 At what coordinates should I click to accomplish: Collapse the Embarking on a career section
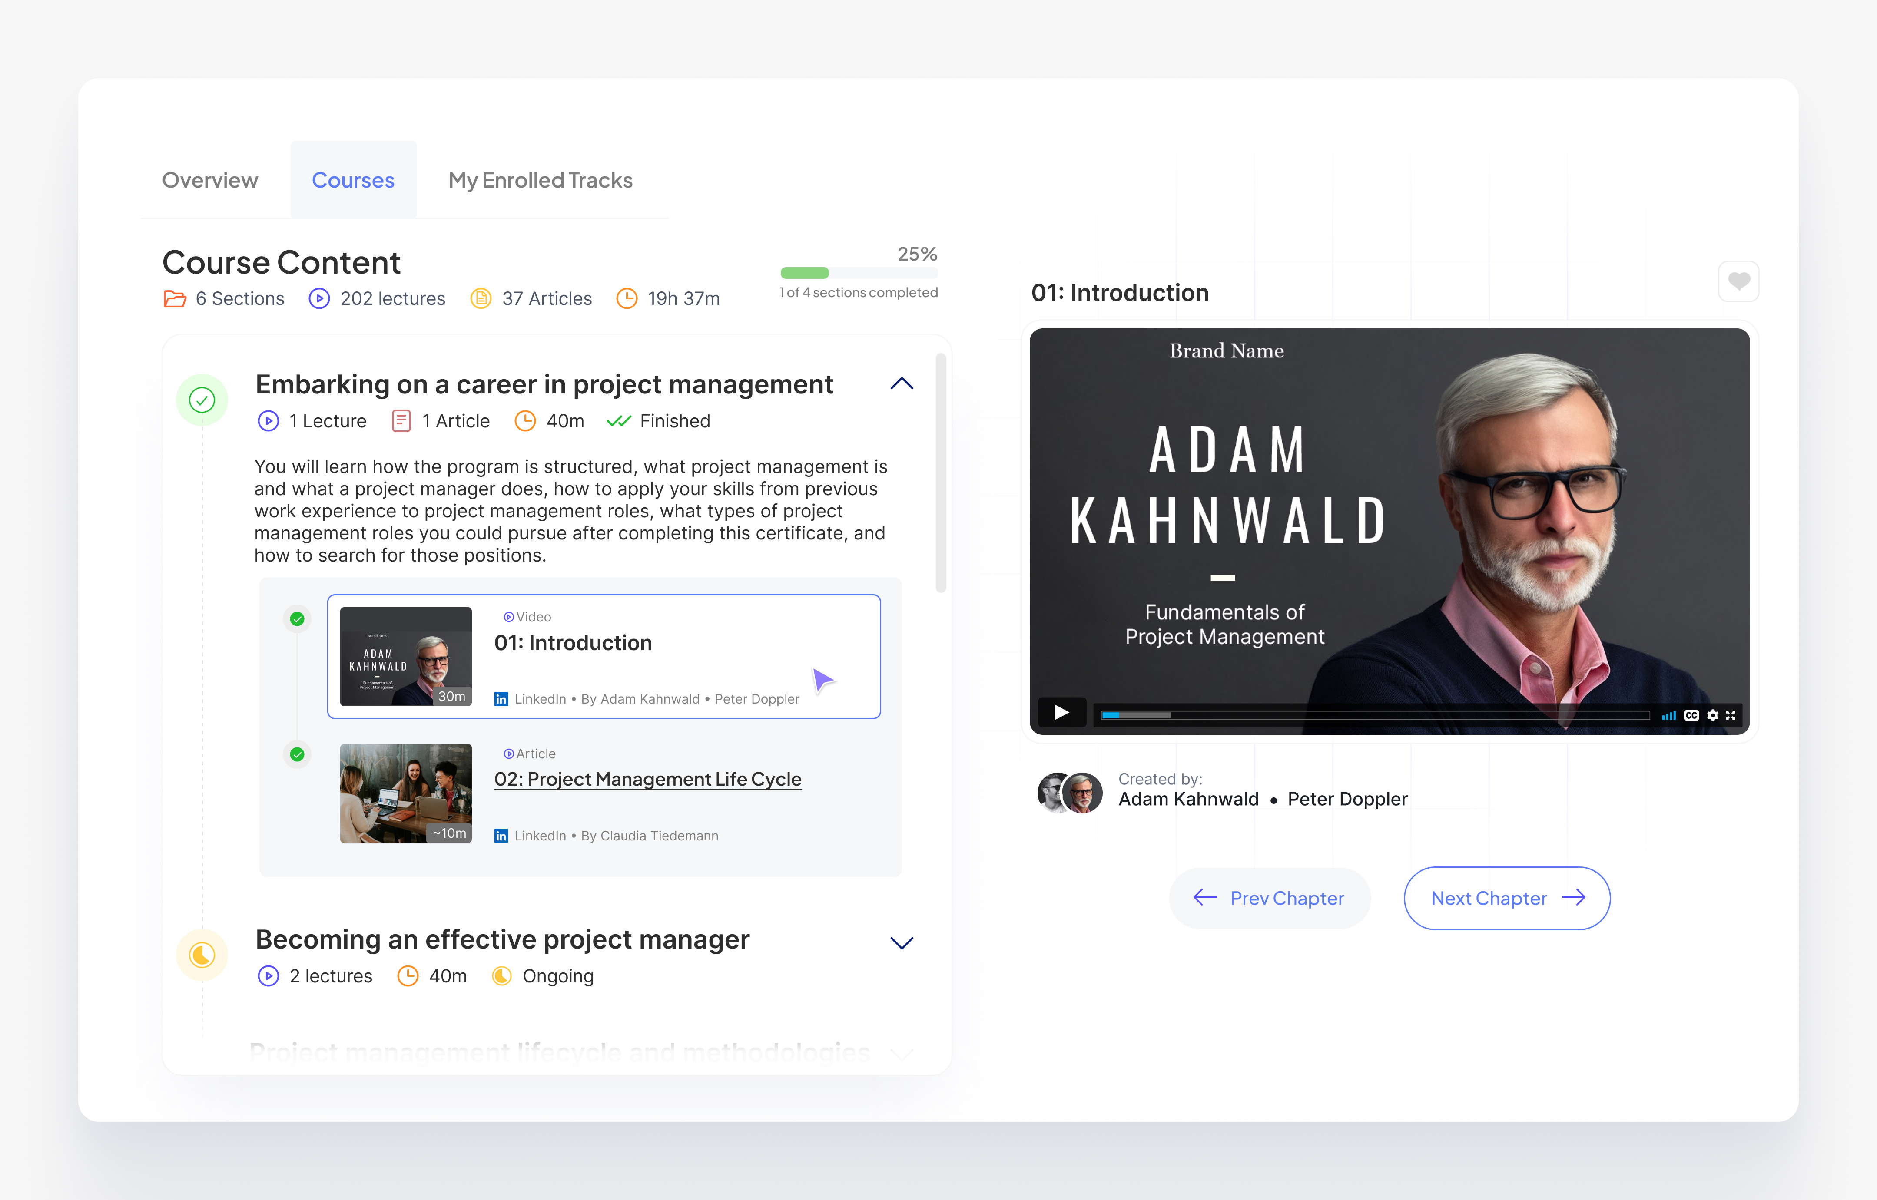click(902, 383)
